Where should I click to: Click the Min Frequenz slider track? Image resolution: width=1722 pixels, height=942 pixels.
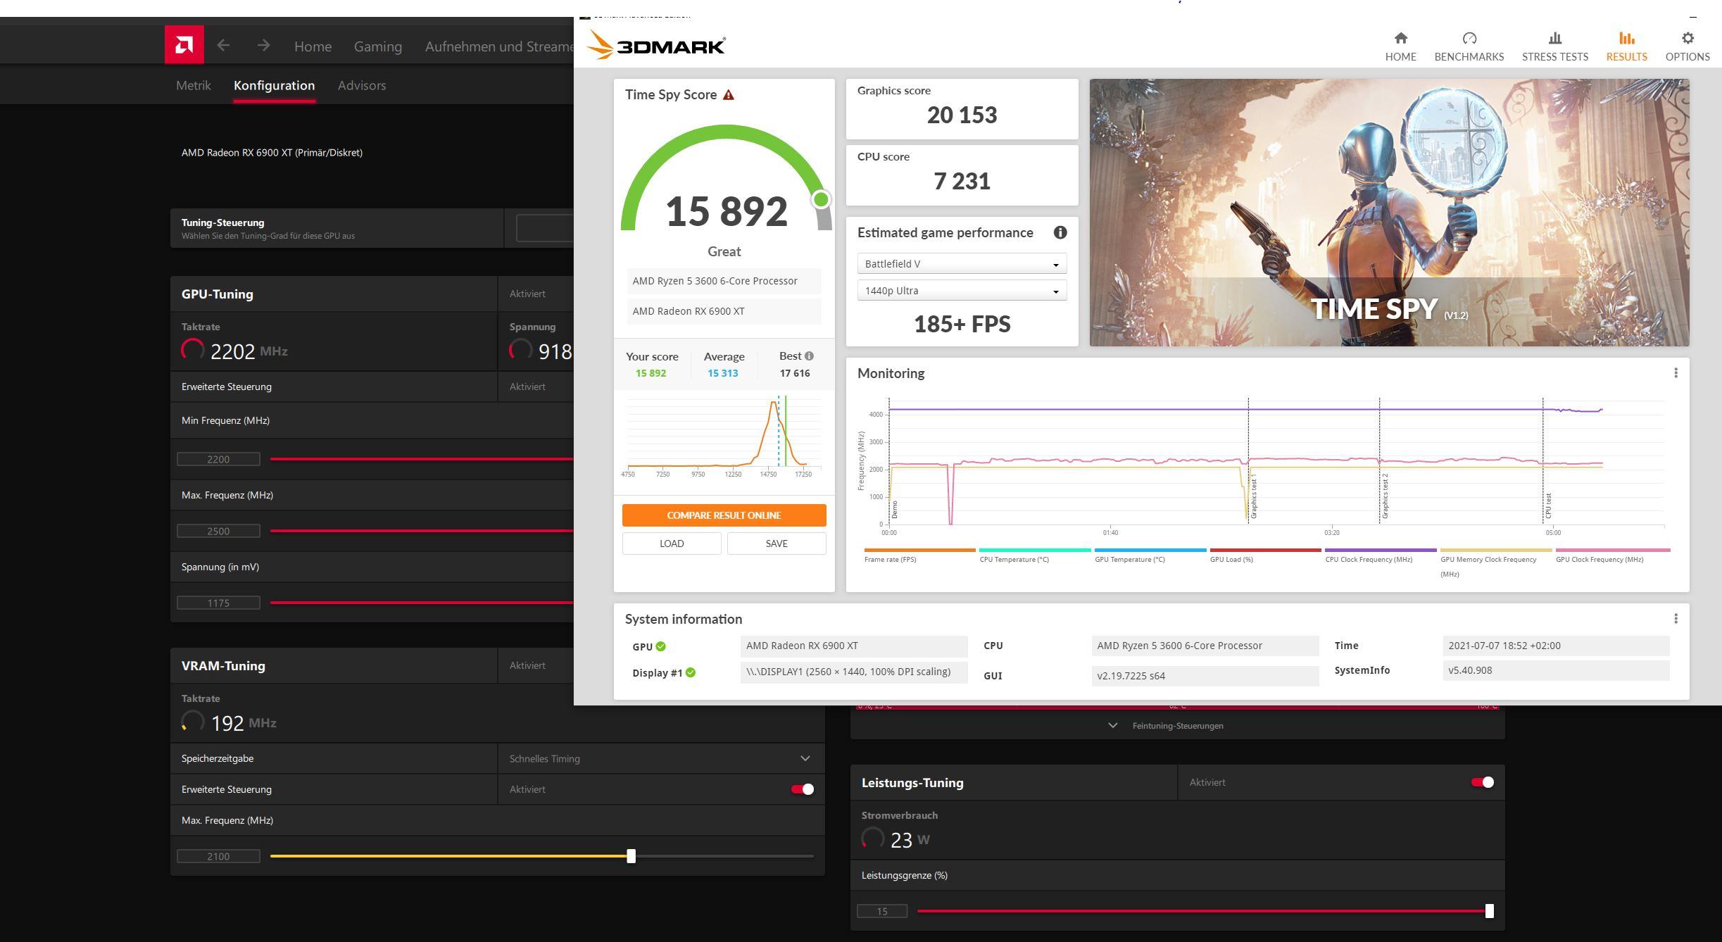[x=422, y=459]
